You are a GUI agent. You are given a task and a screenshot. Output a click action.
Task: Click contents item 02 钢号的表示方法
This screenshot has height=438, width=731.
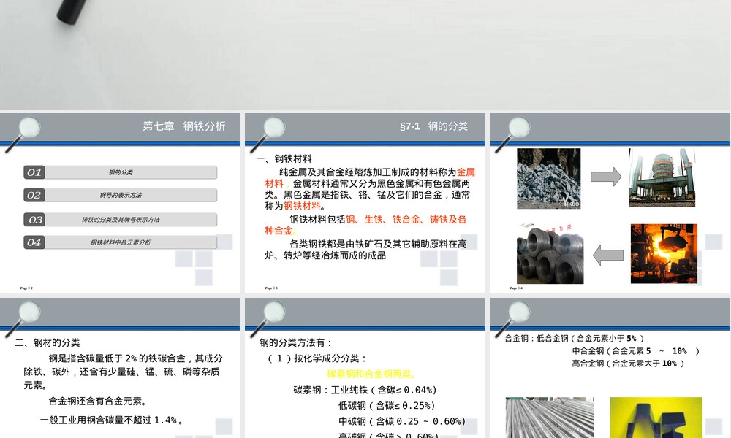tap(121, 195)
